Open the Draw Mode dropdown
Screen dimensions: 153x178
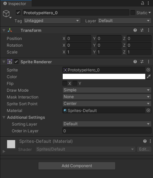click(x=107, y=90)
